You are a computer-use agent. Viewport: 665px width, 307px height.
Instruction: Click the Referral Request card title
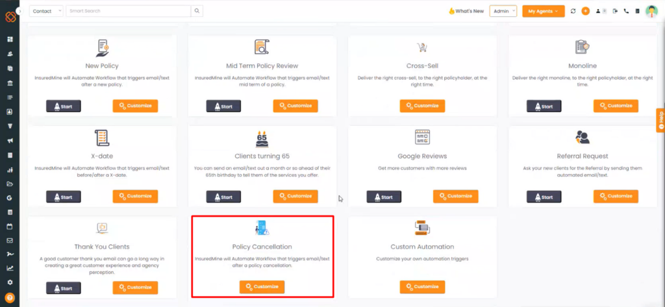point(583,156)
